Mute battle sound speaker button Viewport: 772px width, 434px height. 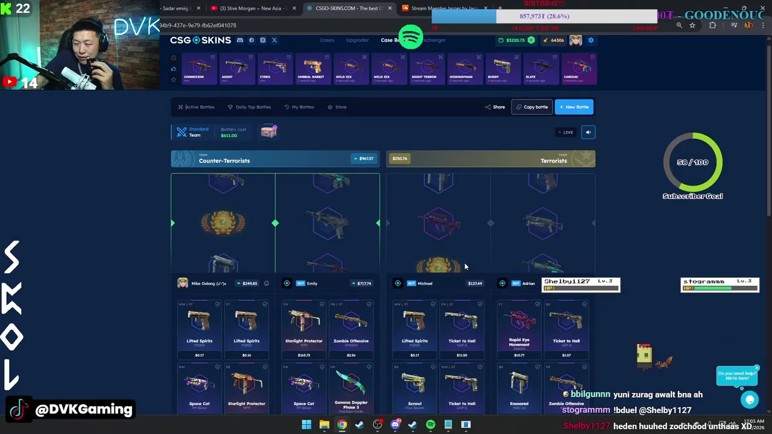pyautogui.click(x=588, y=132)
